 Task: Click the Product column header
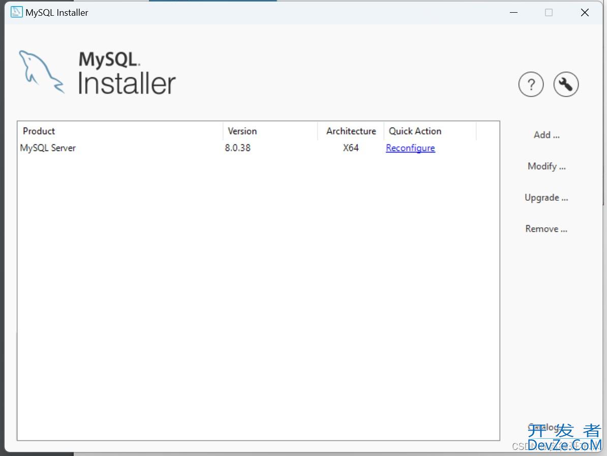(x=39, y=131)
